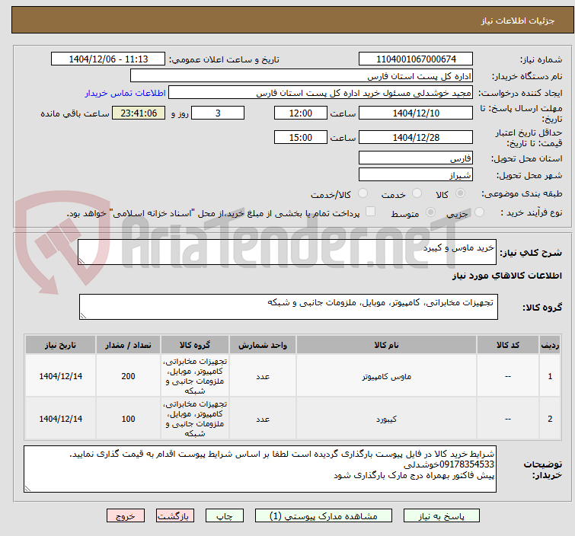This screenshot has width=575, height=536.
Task: Open the اطلاعات تماس خریدار link
Action: coord(126,93)
